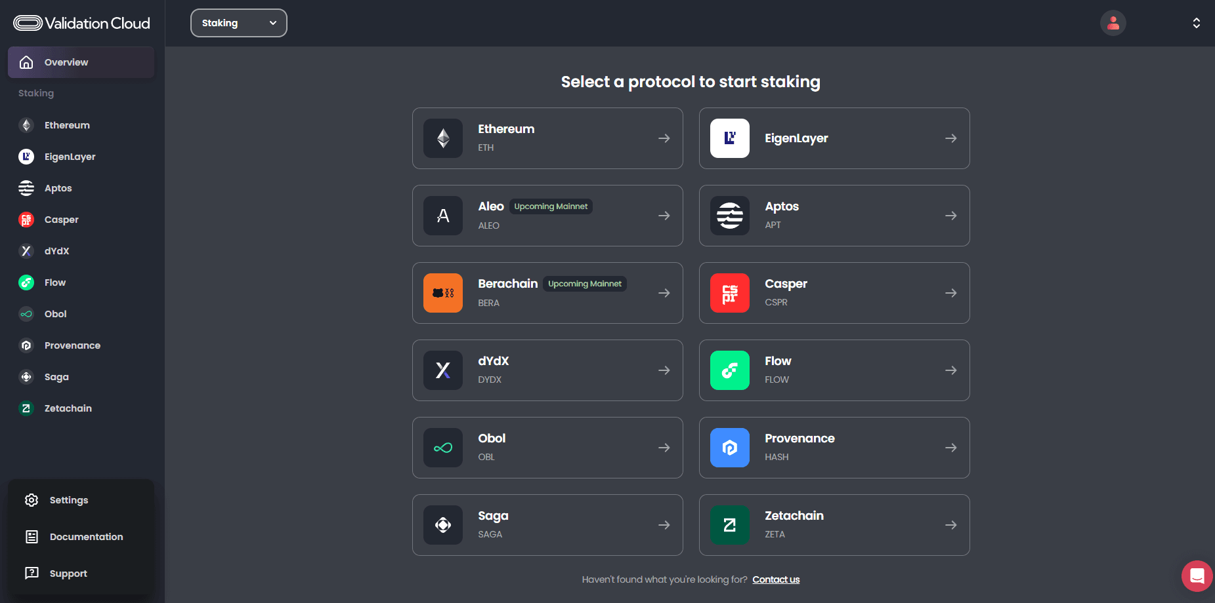
Task: Click the Obol infinity logo tile
Action: pos(443,448)
